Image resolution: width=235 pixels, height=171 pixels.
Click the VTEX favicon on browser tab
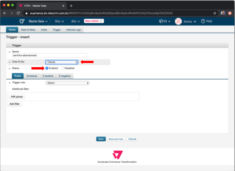[21, 6]
